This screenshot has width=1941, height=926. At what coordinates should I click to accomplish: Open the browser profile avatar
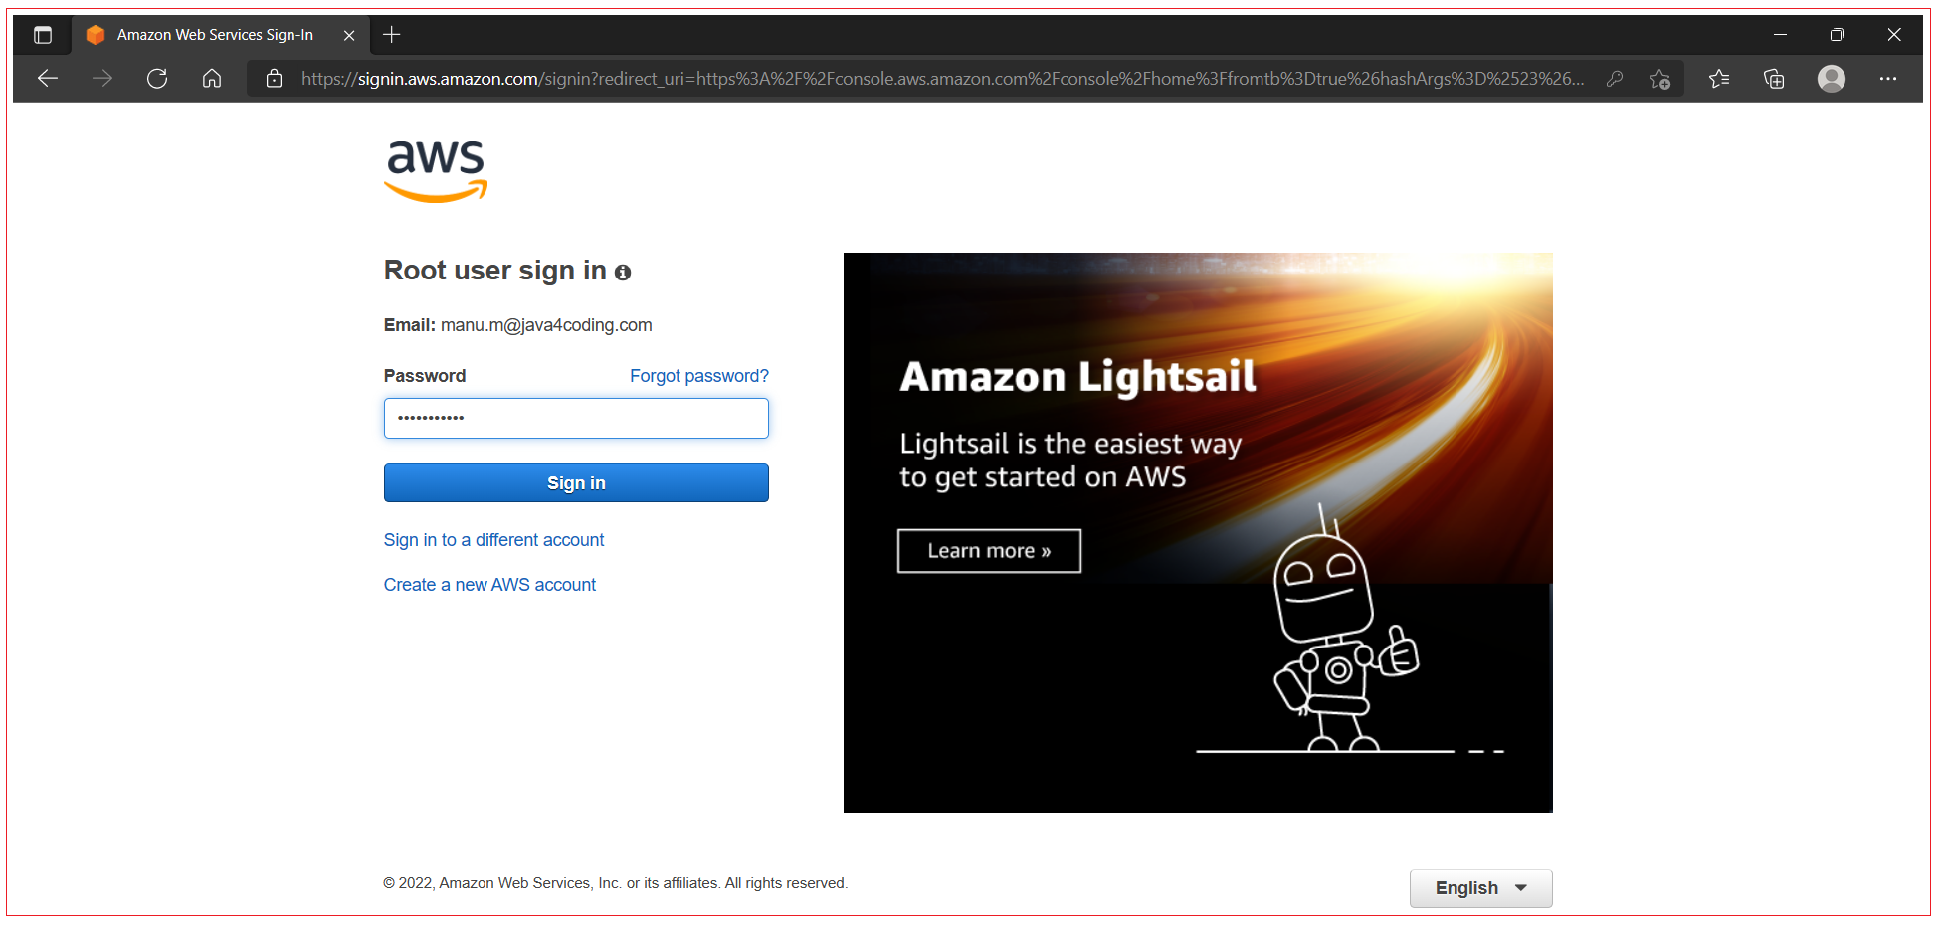click(1832, 79)
